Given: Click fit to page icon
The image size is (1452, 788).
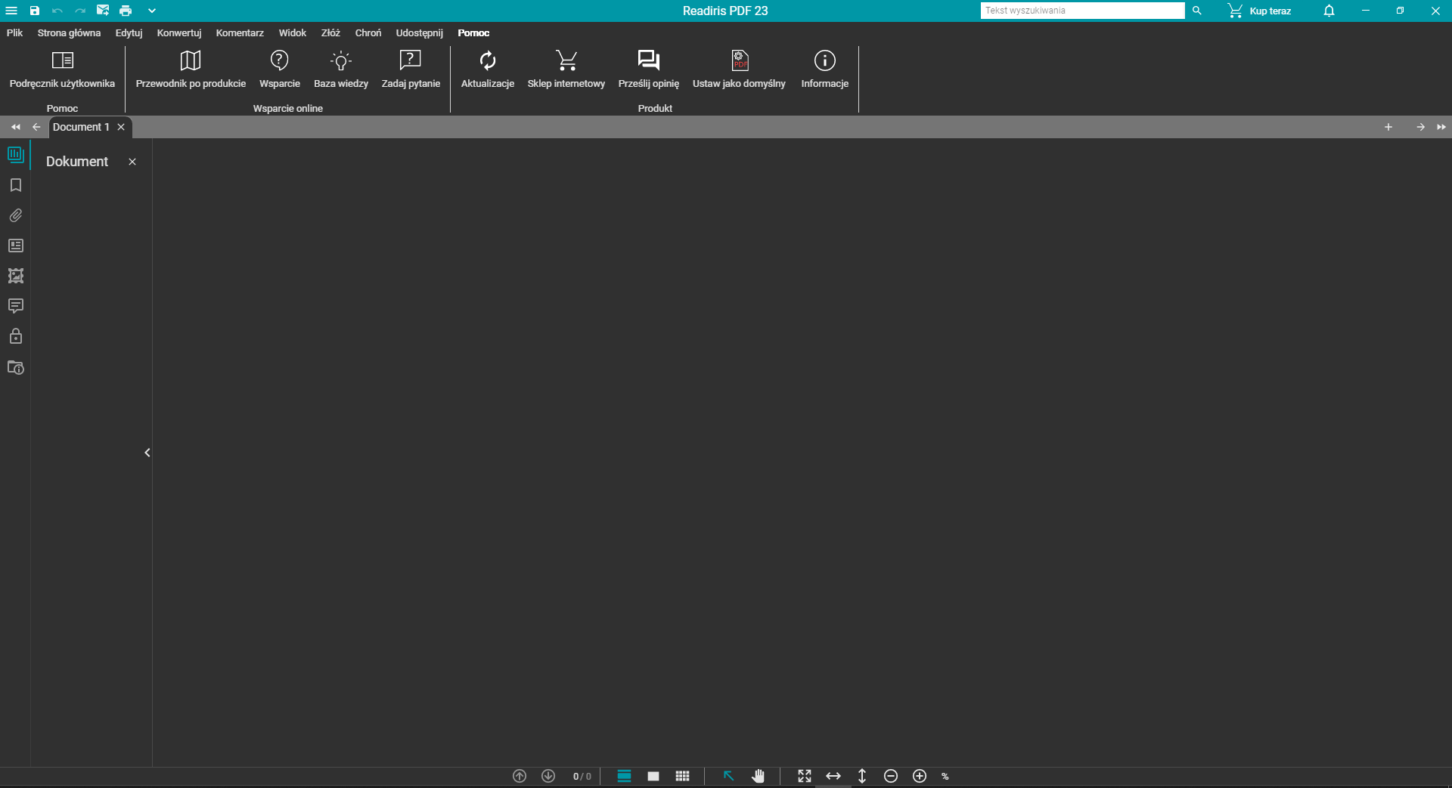Looking at the screenshot, I should 805,776.
